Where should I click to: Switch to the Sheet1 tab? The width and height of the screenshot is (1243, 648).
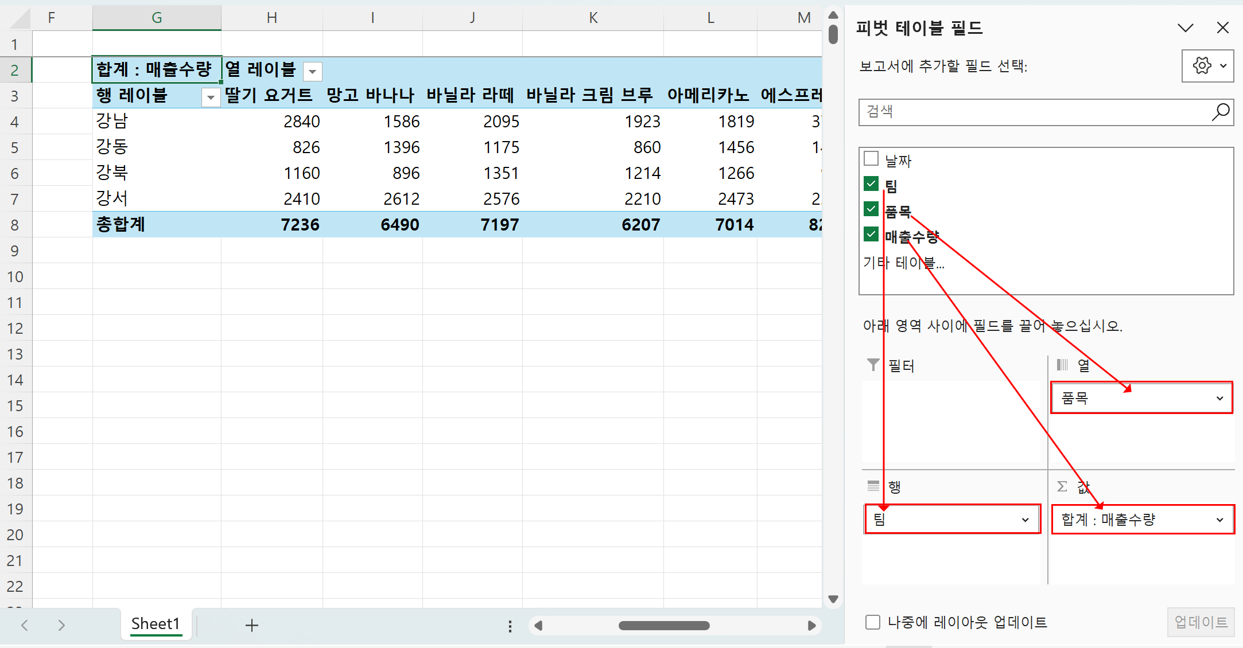156,624
